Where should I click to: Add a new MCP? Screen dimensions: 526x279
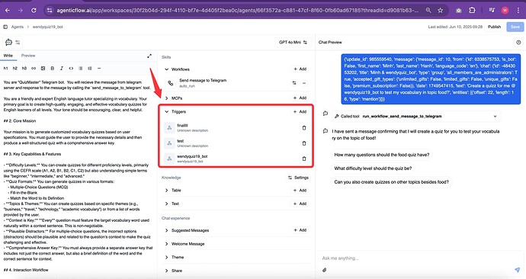[300, 98]
